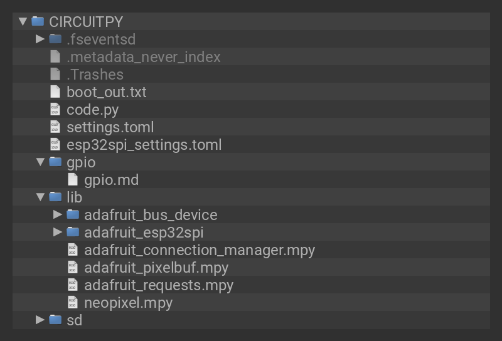The image size is (502, 341).
Task: Collapse the lib folder arrow
Action: click(40, 197)
